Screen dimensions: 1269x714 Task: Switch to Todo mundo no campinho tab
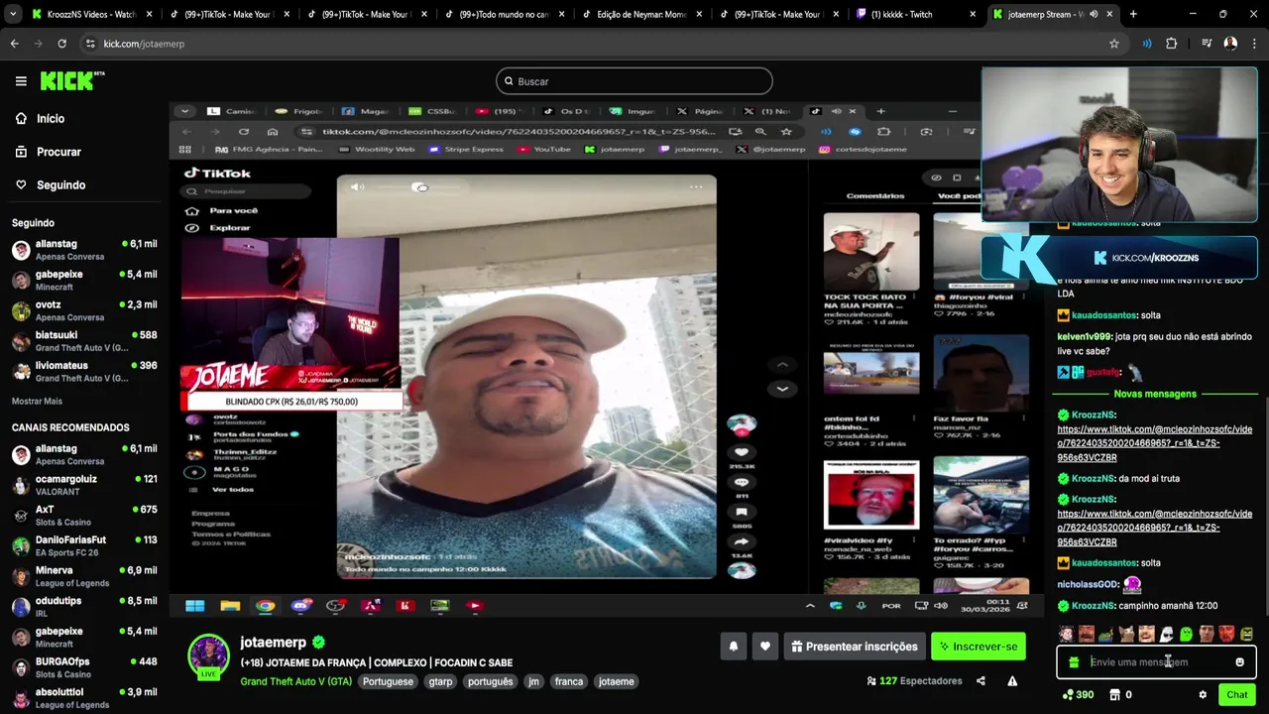tap(504, 14)
